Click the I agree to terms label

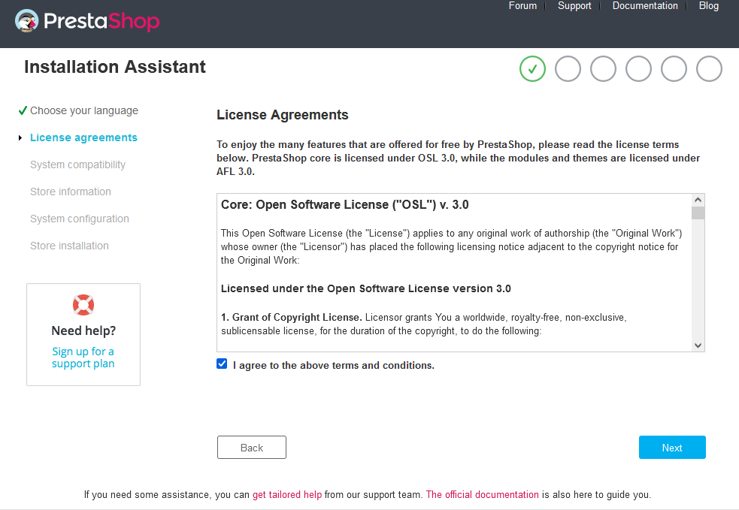[334, 366]
